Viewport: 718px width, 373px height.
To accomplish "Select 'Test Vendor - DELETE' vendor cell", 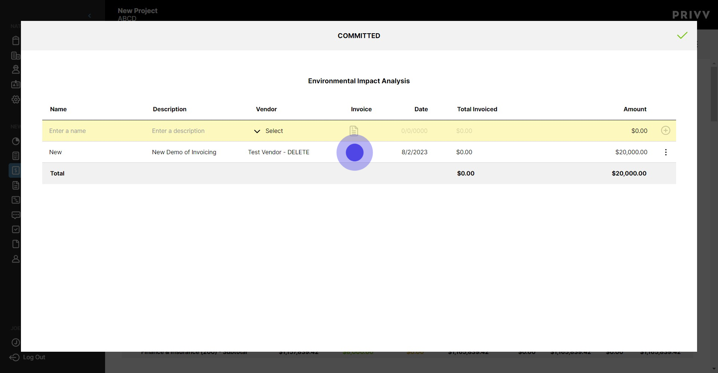I will tap(279, 152).
